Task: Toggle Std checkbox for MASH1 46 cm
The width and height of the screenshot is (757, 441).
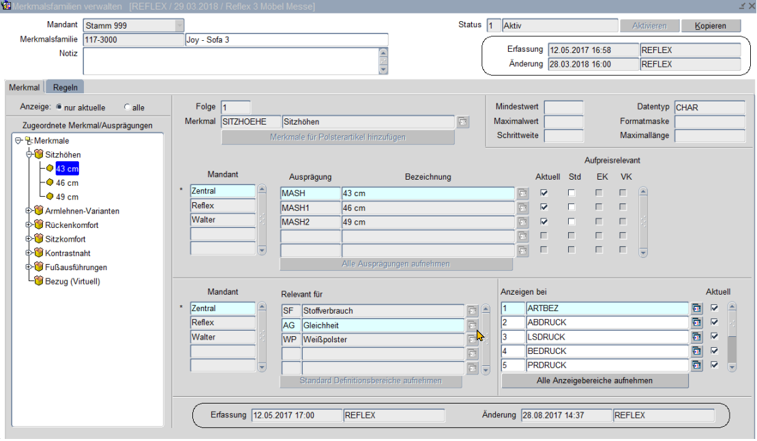Action: (x=572, y=208)
